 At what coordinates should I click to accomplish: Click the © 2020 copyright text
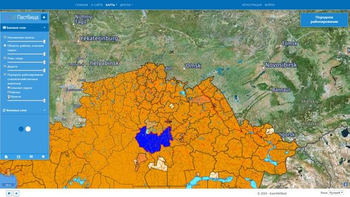pos(272,193)
